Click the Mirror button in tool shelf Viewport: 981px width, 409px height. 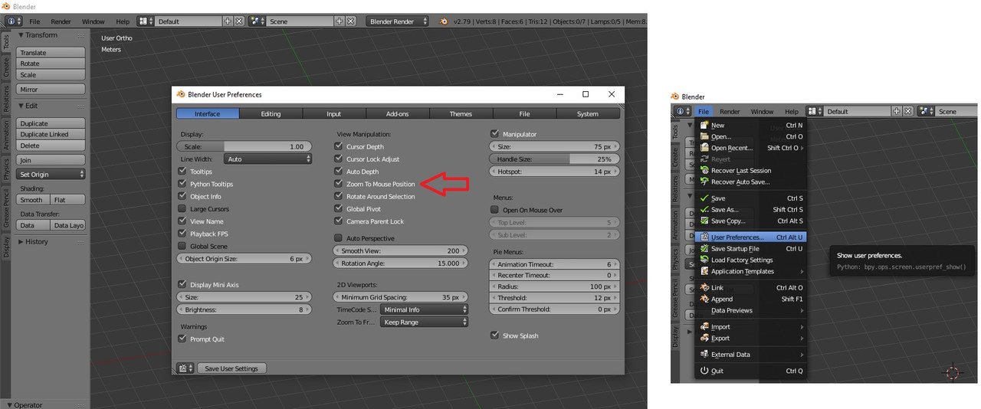click(51, 90)
